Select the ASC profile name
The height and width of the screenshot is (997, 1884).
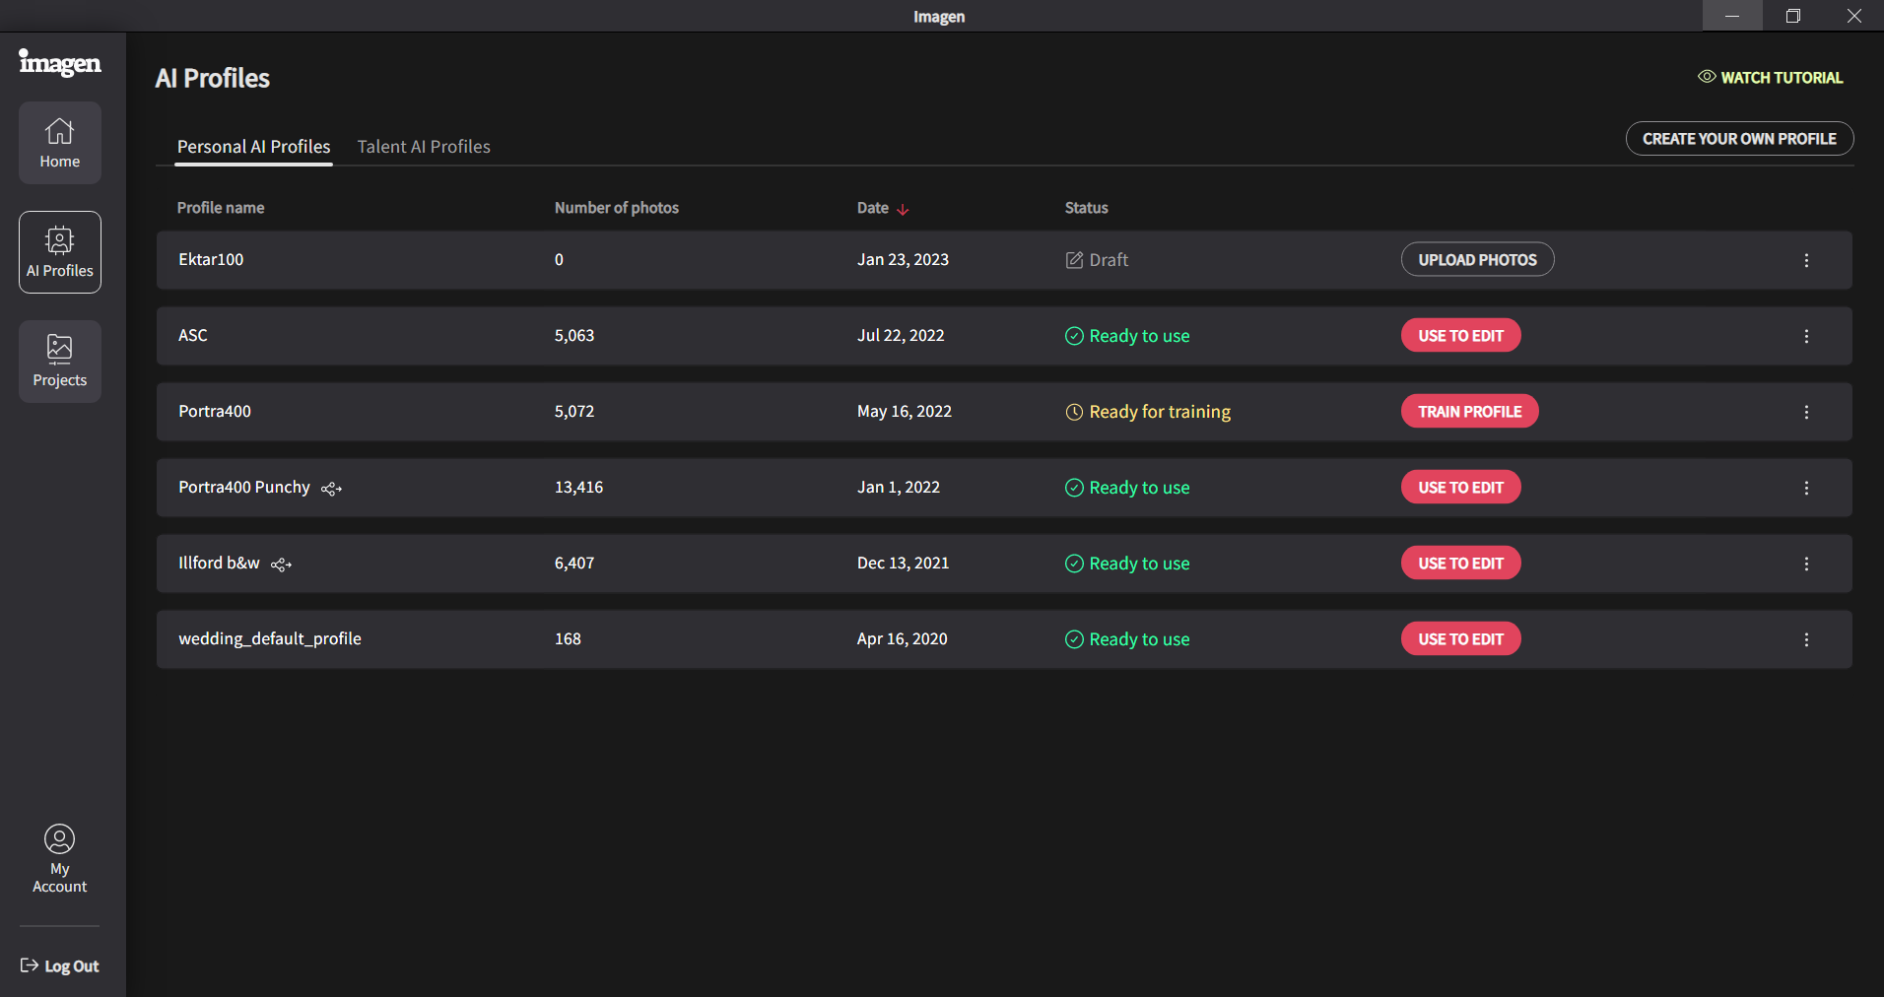193,335
